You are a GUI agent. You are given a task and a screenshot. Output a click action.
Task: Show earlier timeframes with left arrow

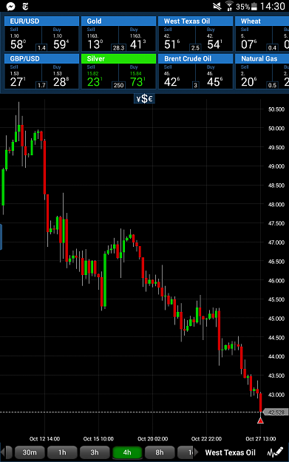click(2, 452)
